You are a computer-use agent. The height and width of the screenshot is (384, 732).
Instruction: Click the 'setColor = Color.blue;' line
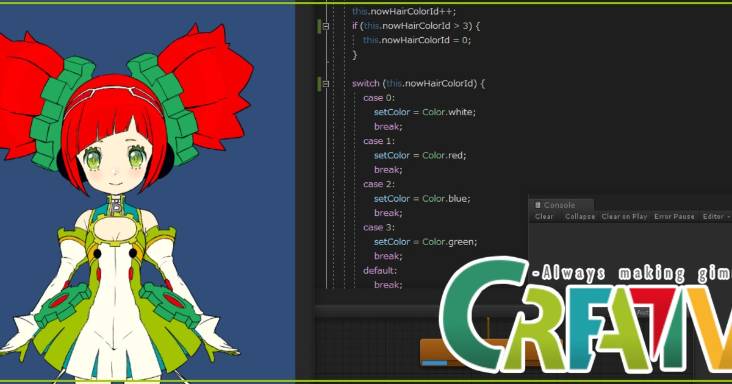pos(422,199)
